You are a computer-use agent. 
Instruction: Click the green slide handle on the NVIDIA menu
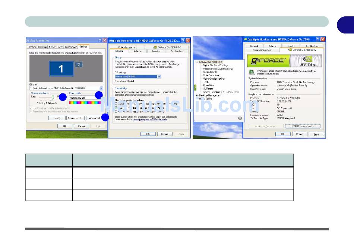click(x=195, y=87)
